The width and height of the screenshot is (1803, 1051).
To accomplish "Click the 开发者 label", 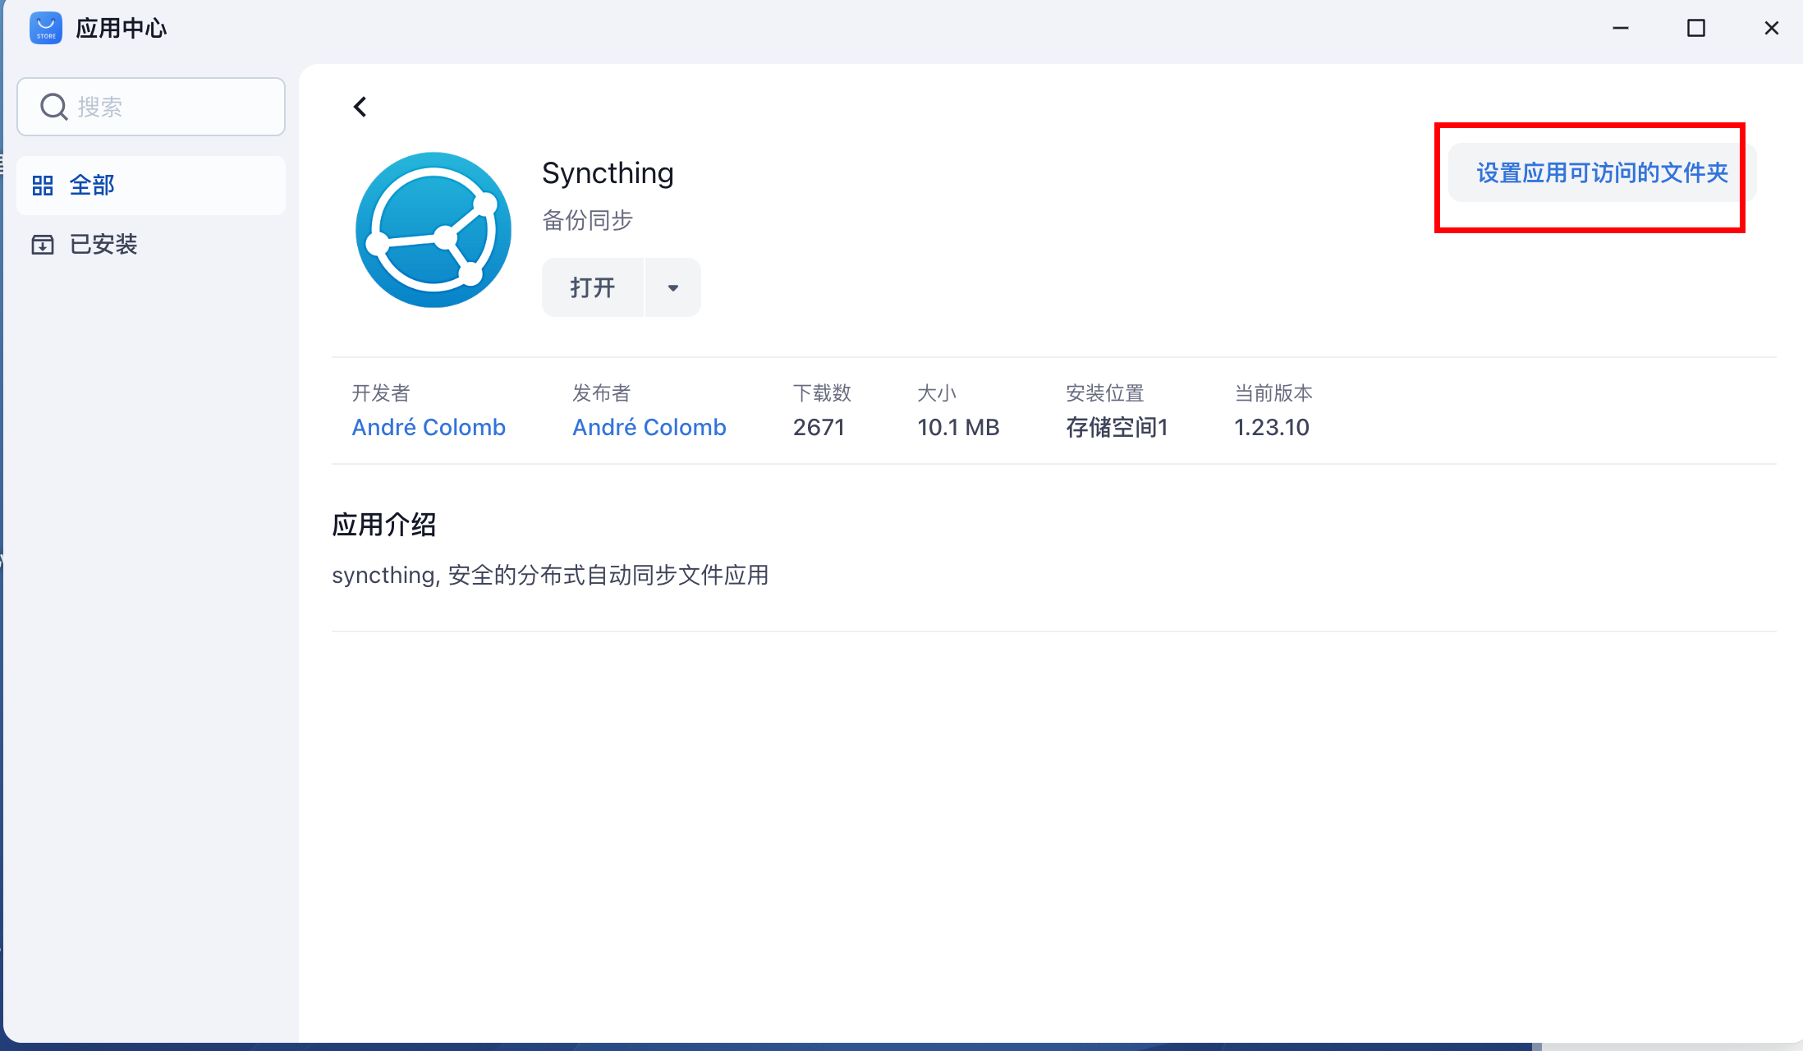I will 381,393.
